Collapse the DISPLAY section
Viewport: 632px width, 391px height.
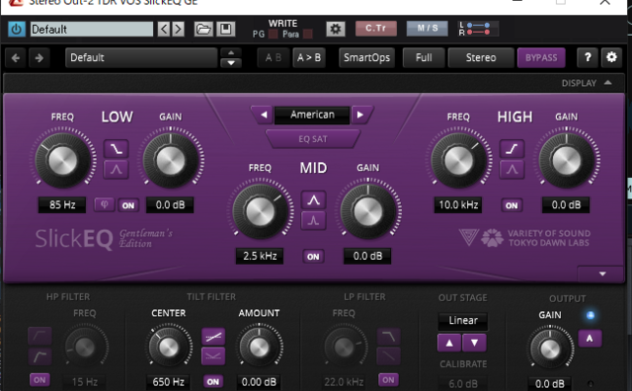587,83
